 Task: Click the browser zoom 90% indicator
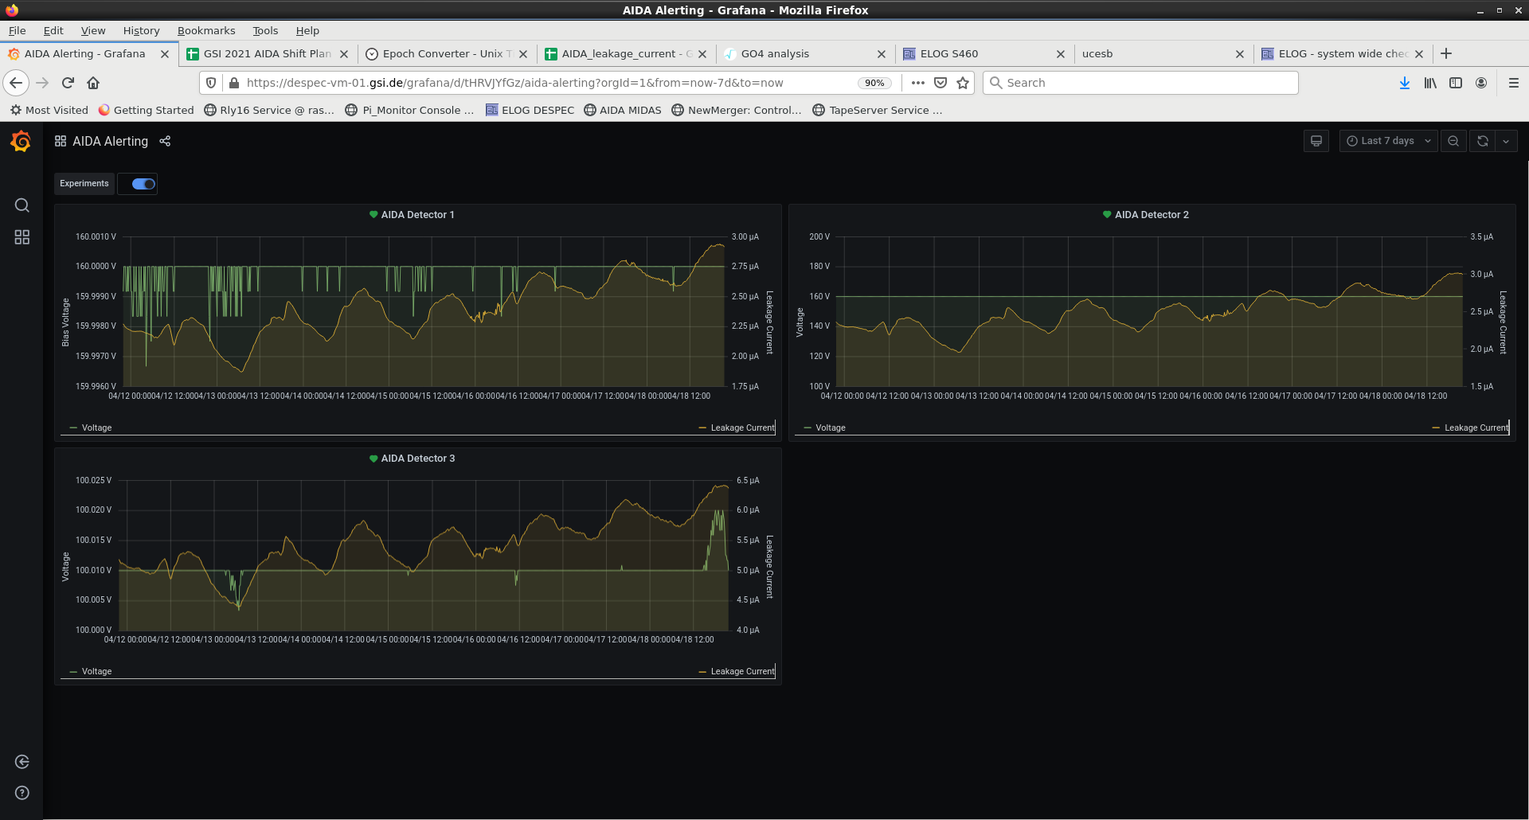click(874, 83)
